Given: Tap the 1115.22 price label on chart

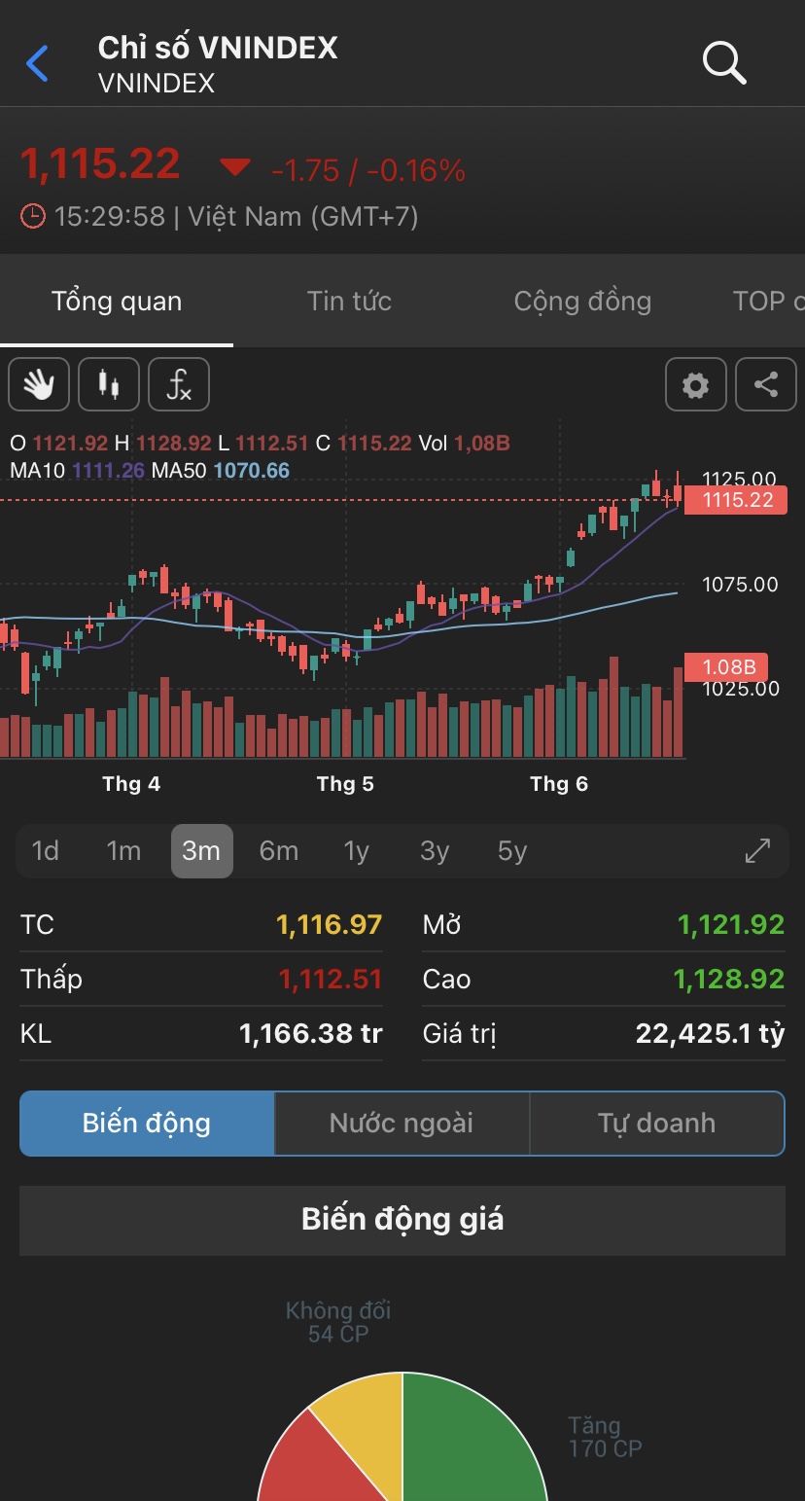Looking at the screenshot, I should point(735,500).
